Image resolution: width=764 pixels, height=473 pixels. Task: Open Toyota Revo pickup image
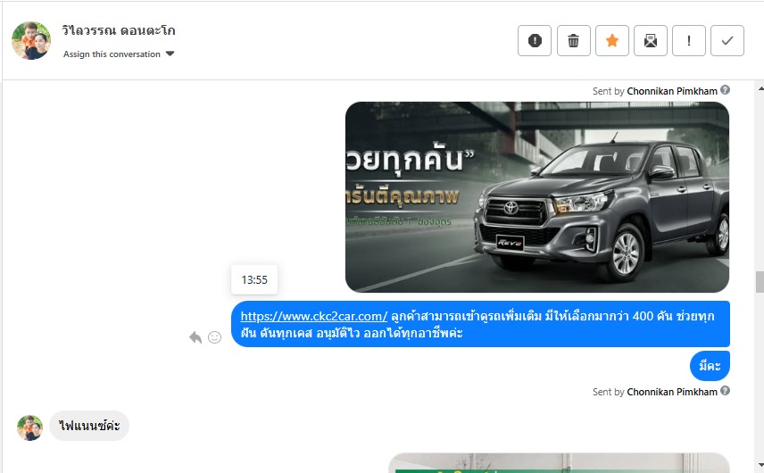coord(537,197)
